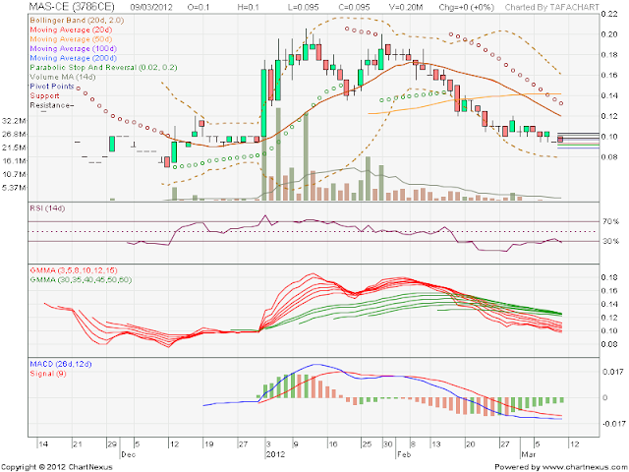Click the green GMMA (30,35,40,45,50,60) label
Screen dimensions: 629x472
[x=81, y=279]
